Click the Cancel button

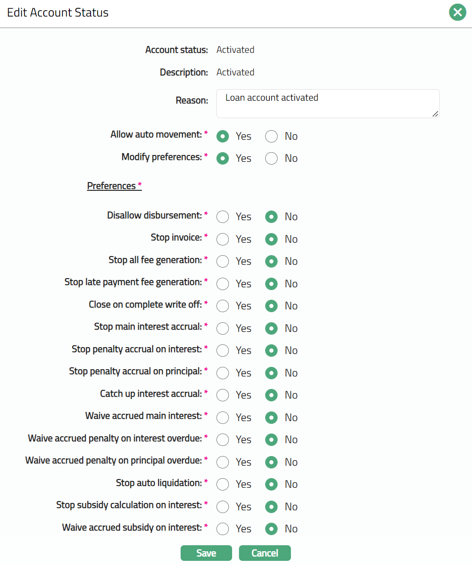(x=265, y=553)
